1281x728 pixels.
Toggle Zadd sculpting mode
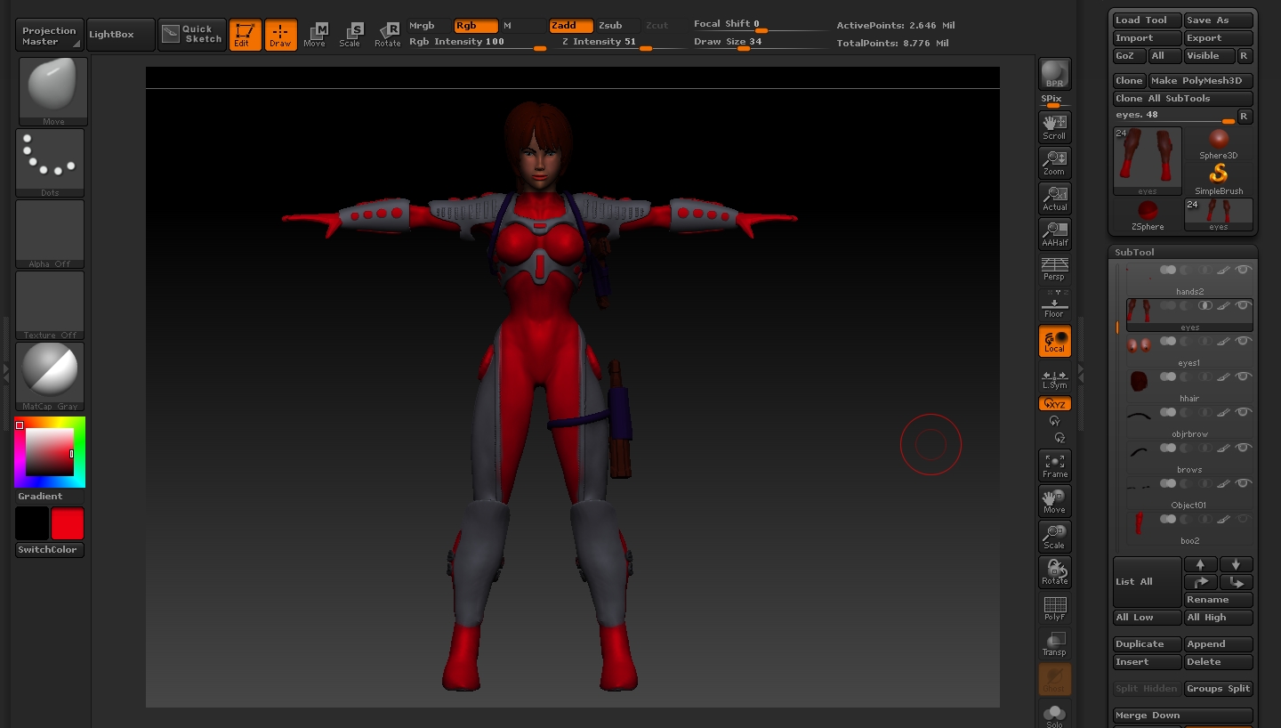(x=570, y=26)
